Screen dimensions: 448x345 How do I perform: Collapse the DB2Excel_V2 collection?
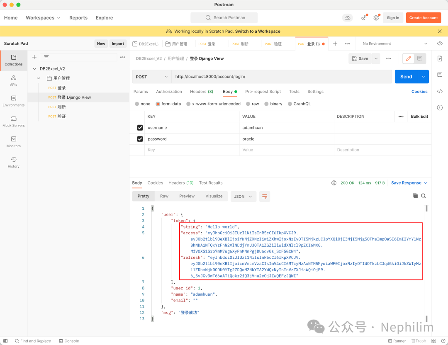[34, 69]
